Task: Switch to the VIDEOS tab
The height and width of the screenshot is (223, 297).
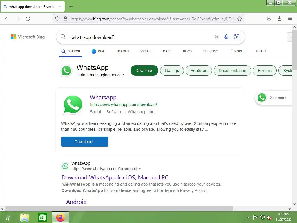Action: tap(146, 51)
